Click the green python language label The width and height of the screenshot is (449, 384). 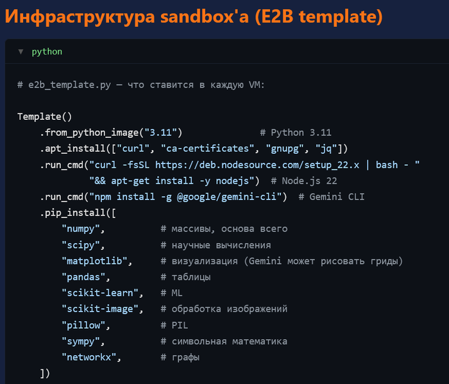tap(47, 52)
